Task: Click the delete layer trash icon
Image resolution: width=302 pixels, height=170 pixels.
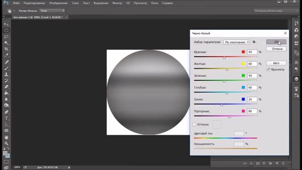Action: 283,163
